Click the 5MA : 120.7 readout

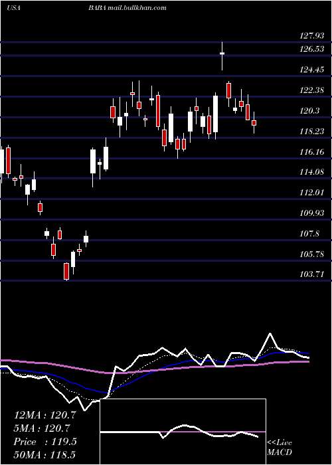tap(42, 428)
